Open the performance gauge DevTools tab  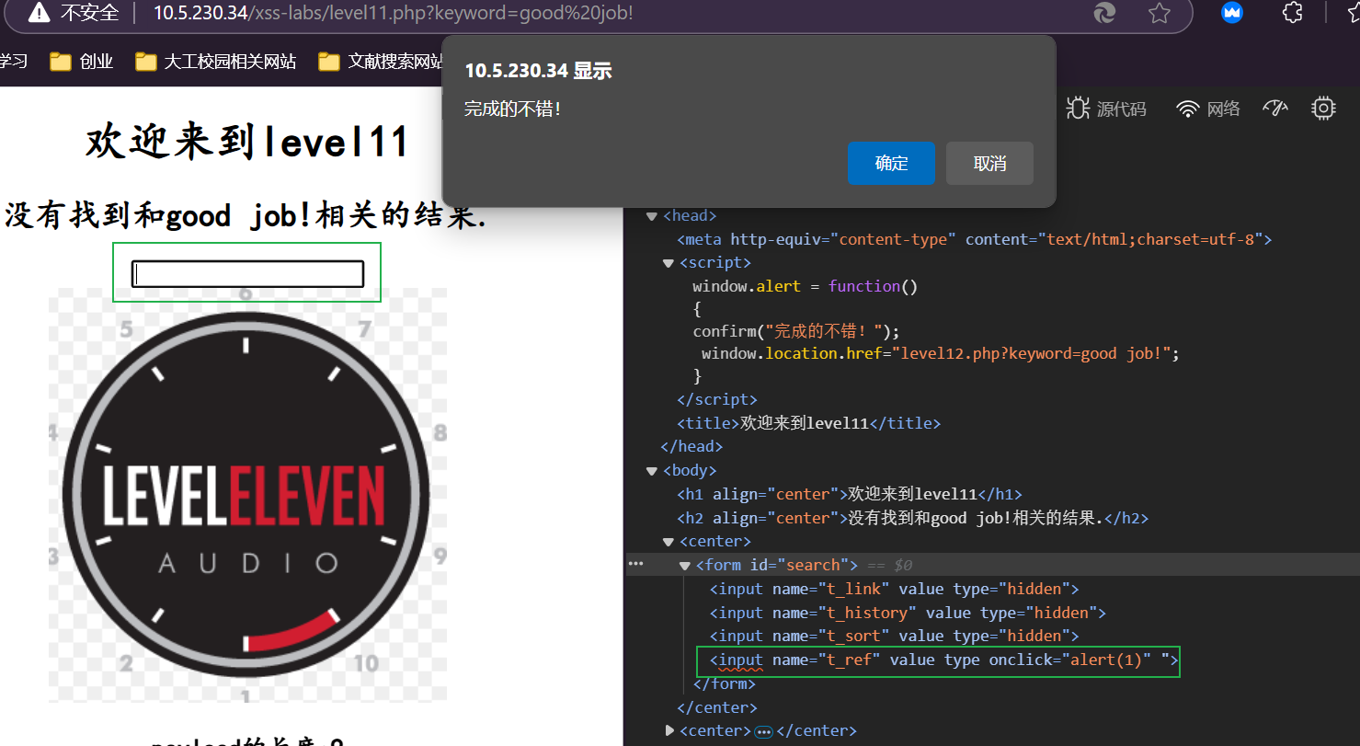pos(1275,109)
